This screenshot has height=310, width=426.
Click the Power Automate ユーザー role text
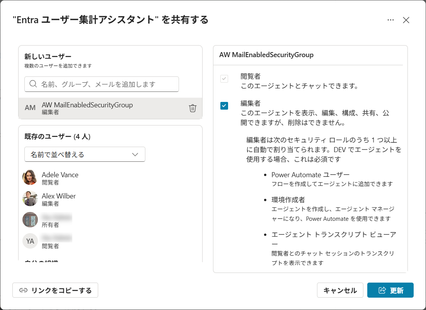310,174
